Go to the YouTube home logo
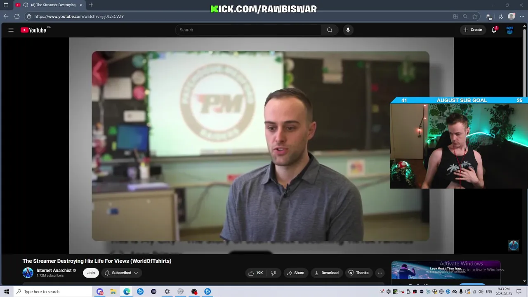This screenshot has height=297, width=528. pos(33,30)
